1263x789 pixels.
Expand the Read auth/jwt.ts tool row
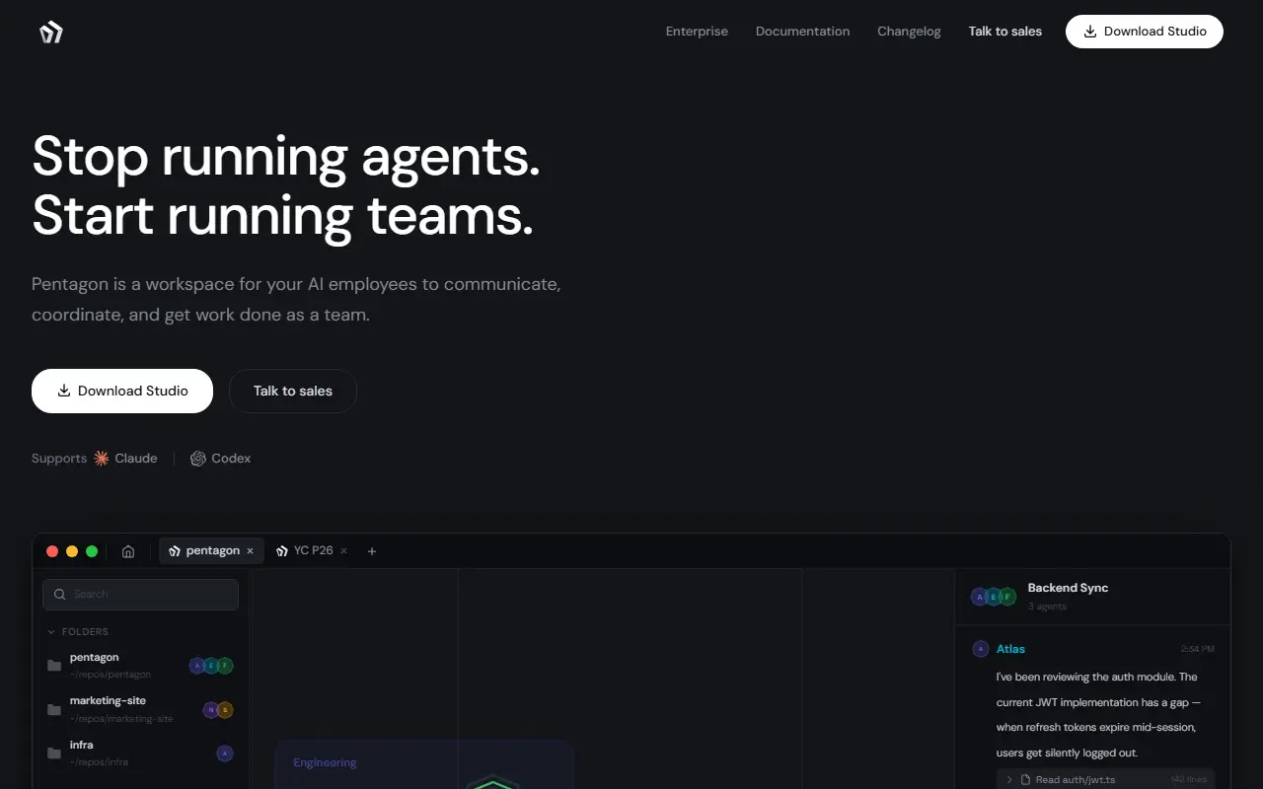pyautogui.click(x=1105, y=779)
